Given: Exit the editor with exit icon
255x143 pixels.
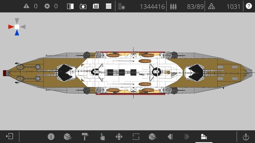Looking at the screenshot, I should pyautogui.click(x=10, y=136).
